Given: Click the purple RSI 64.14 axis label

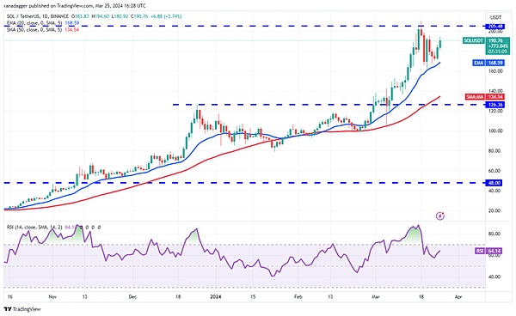Looking at the screenshot, I should tap(488, 251).
